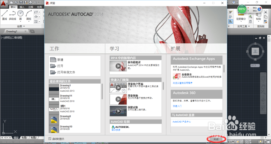The image size is (271, 144).
Task: Play the 创建对象 video thumbnail
Action: tap(118, 111)
